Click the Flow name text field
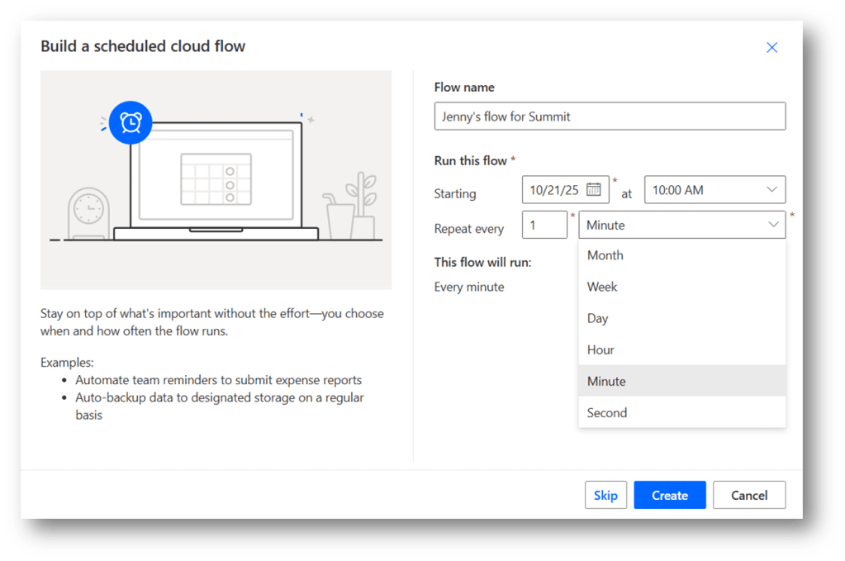The image size is (845, 561). [610, 116]
